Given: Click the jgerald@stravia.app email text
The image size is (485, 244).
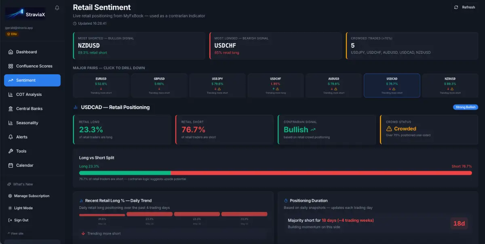Looking at the screenshot, I should coord(19,28).
